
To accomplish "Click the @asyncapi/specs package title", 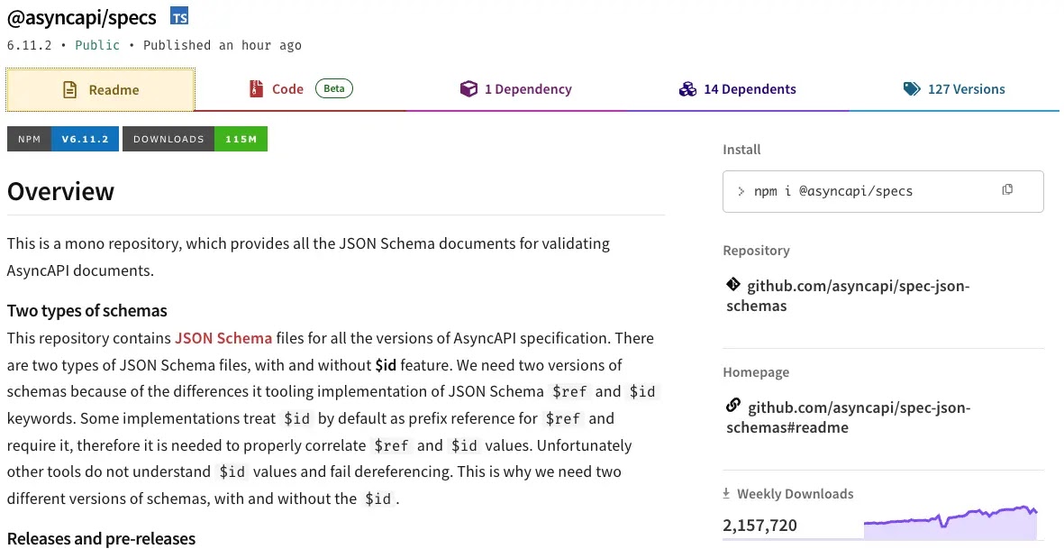I will (x=81, y=17).
